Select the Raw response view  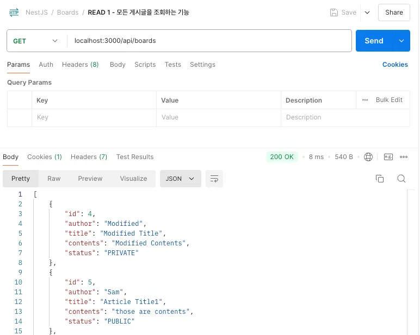tap(54, 179)
